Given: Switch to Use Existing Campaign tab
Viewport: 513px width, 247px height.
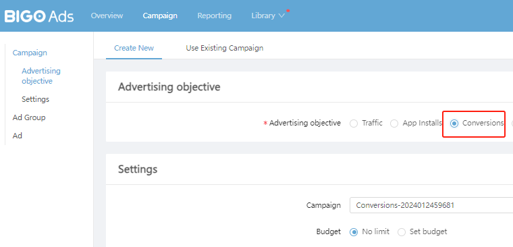Looking at the screenshot, I should [224, 48].
